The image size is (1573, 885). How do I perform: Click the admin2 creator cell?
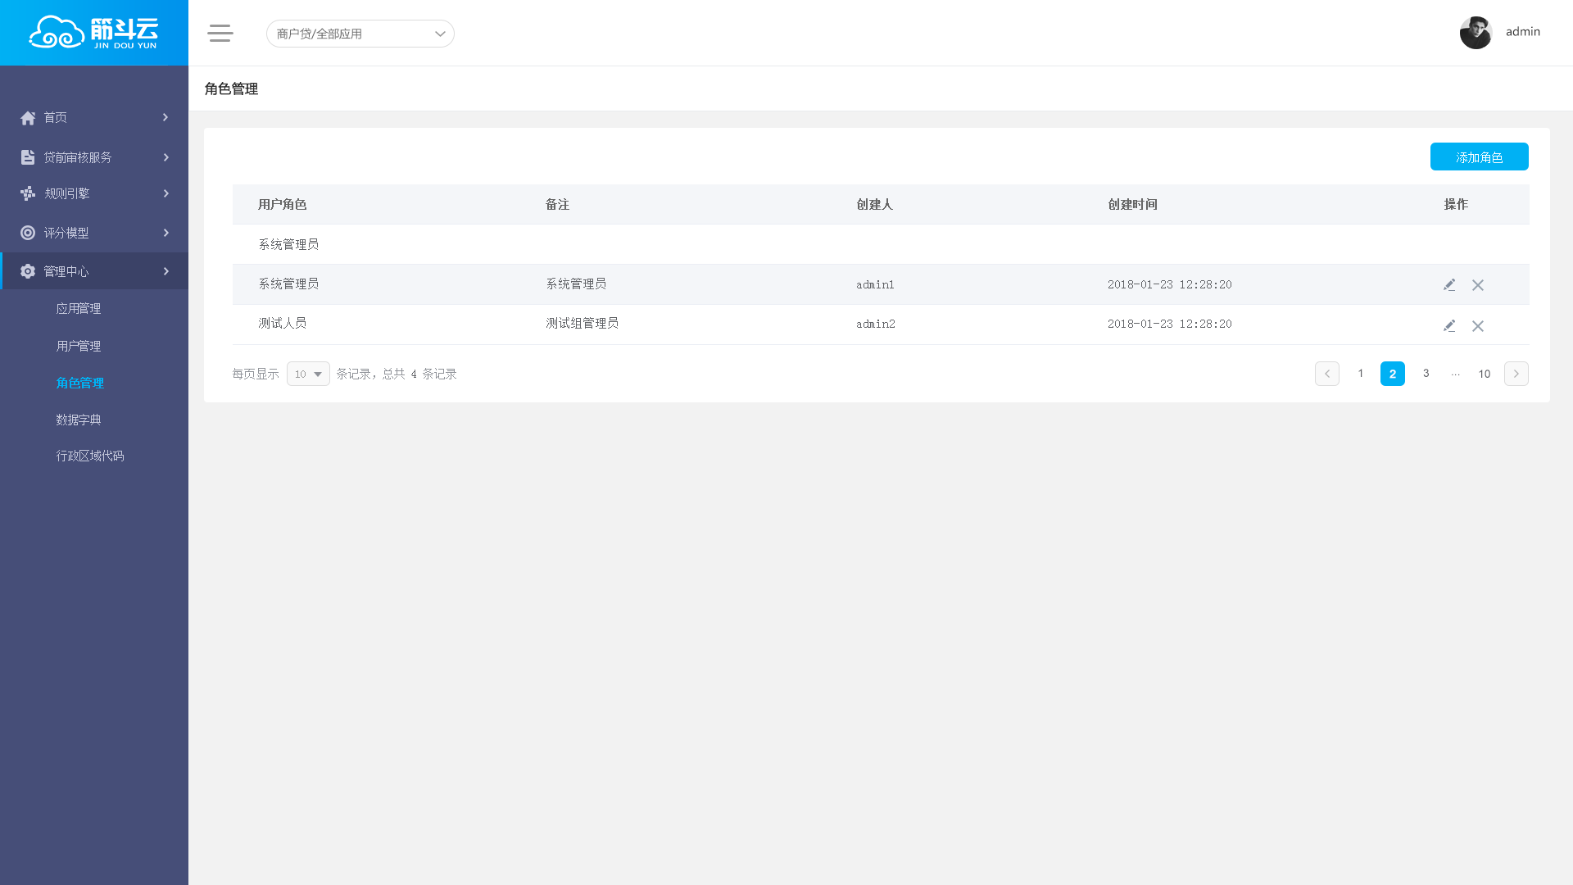876,324
